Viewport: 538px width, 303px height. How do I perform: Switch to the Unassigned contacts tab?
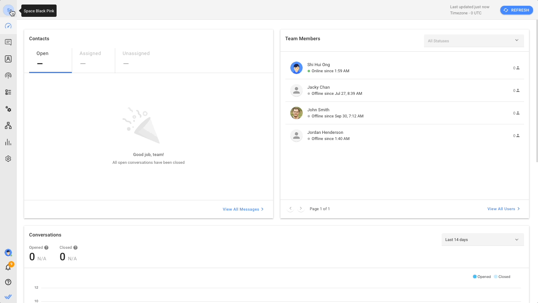136,59
